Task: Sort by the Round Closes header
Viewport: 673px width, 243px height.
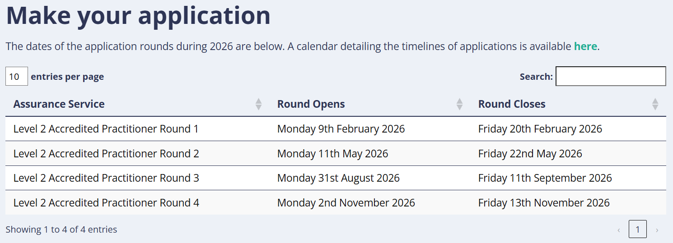Action: click(x=512, y=104)
